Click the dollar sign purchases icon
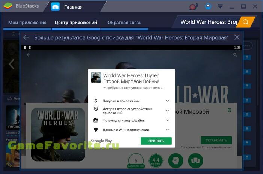The height and width of the screenshot is (174, 263). 95,100
